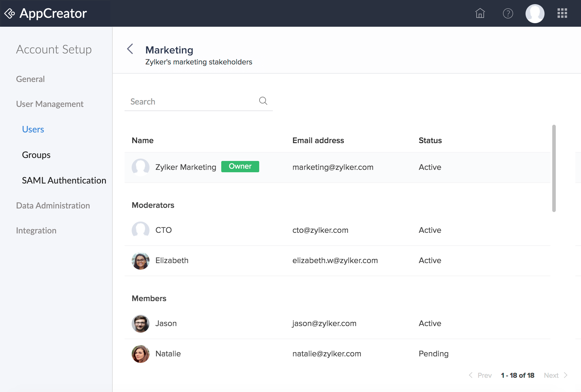
Task: Open the home icon in top bar
Action: point(480,13)
